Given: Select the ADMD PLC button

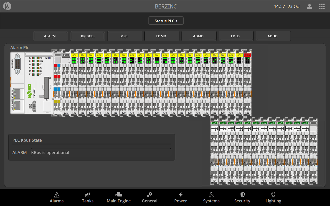Looking at the screenshot, I should (x=199, y=36).
